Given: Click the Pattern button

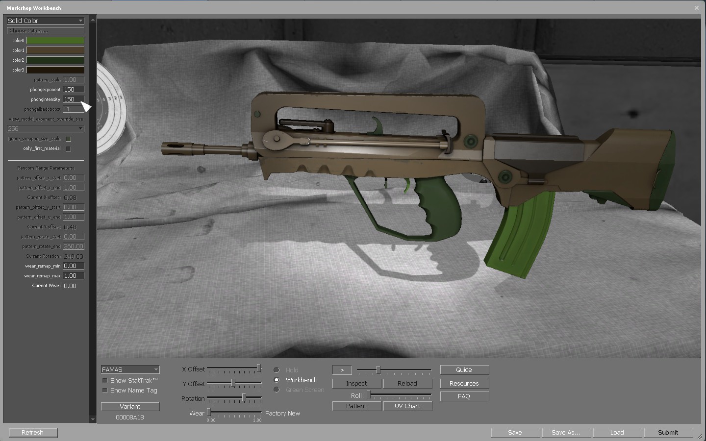Looking at the screenshot, I should (x=356, y=406).
